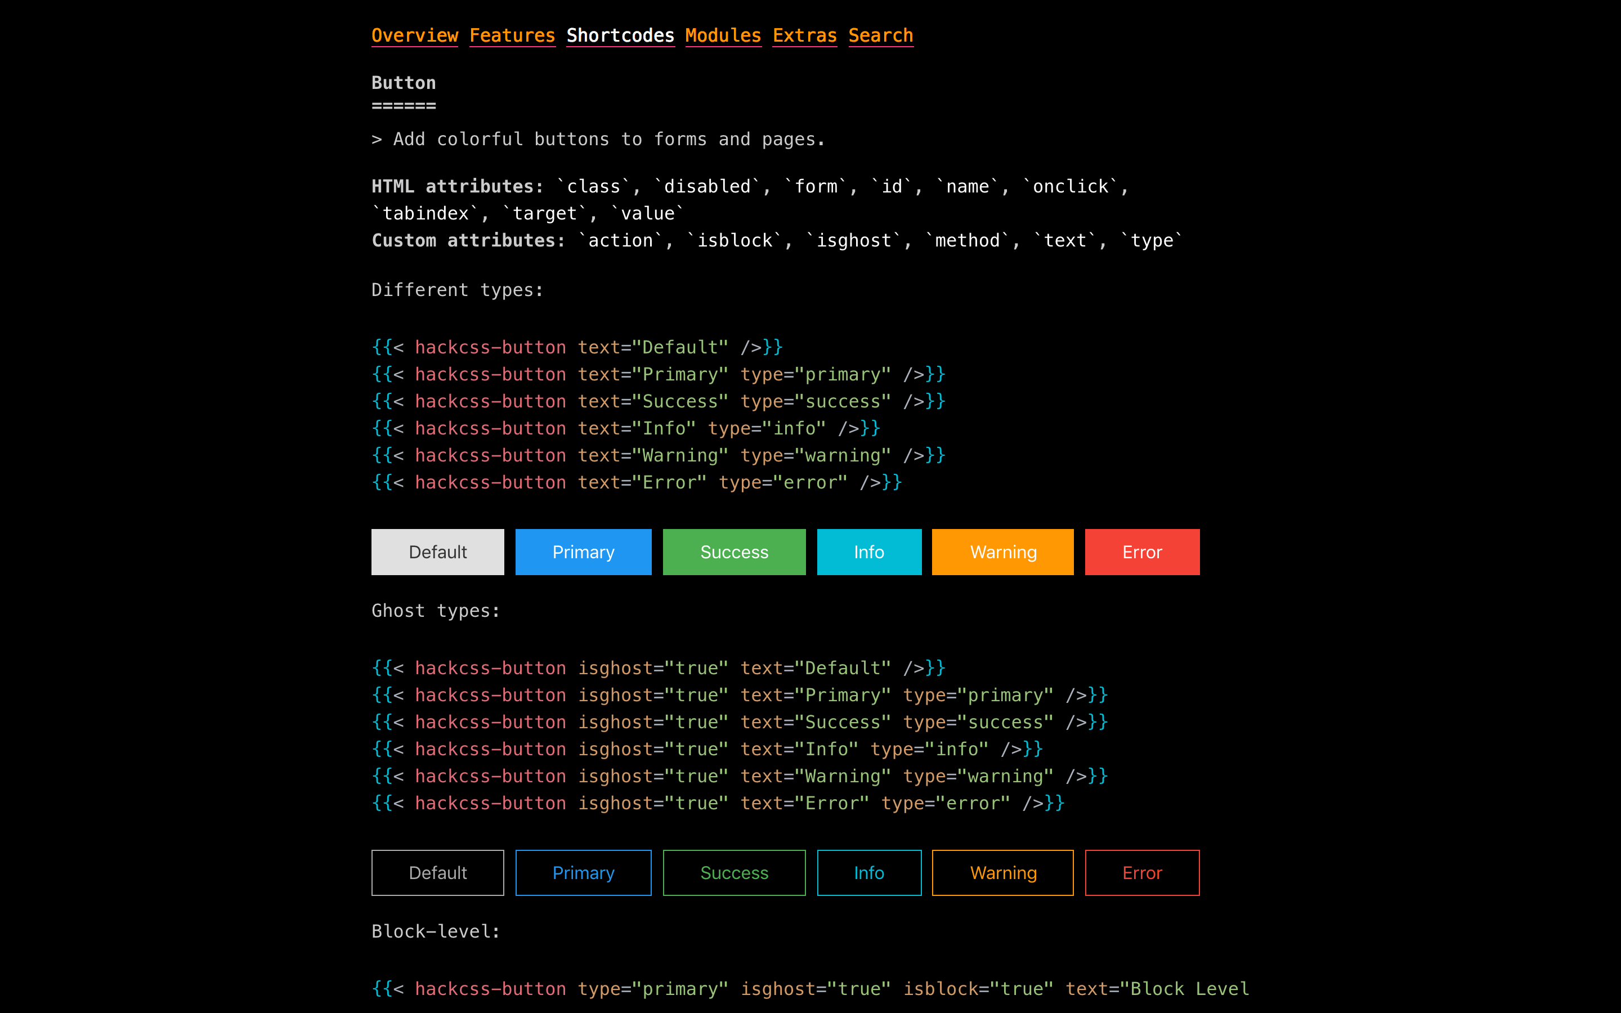Click the solid gray Default button
Image resolution: width=1621 pixels, height=1013 pixels.
437,552
